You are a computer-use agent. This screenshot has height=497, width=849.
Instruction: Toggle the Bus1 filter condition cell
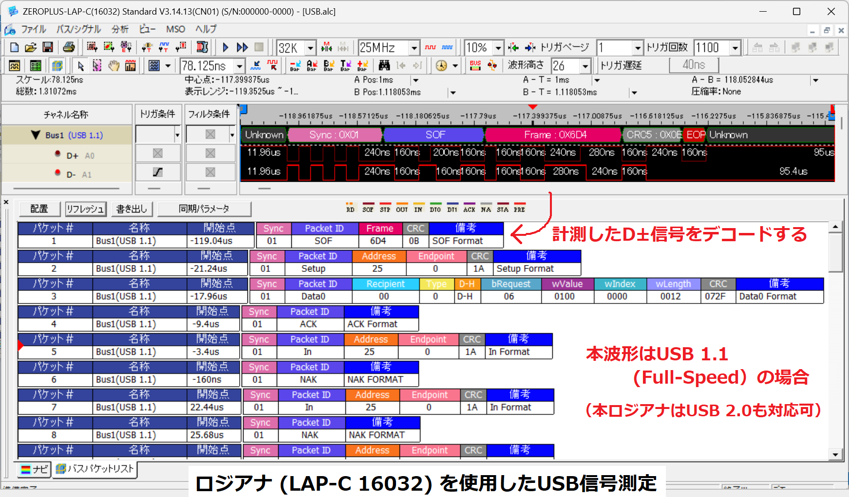pyautogui.click(x=210, y=134)
